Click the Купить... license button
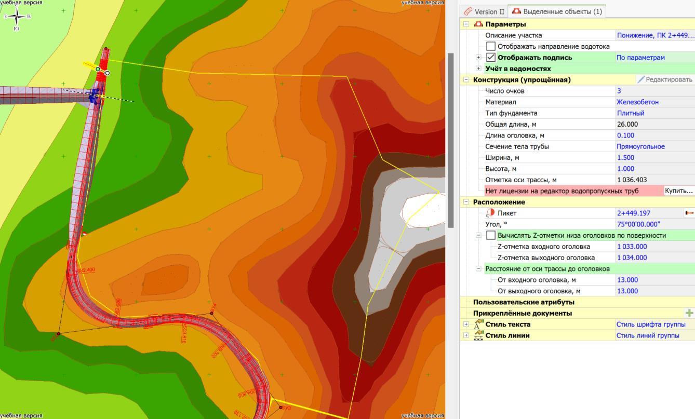The image size is (695, 419). click(x=679, y=191)
